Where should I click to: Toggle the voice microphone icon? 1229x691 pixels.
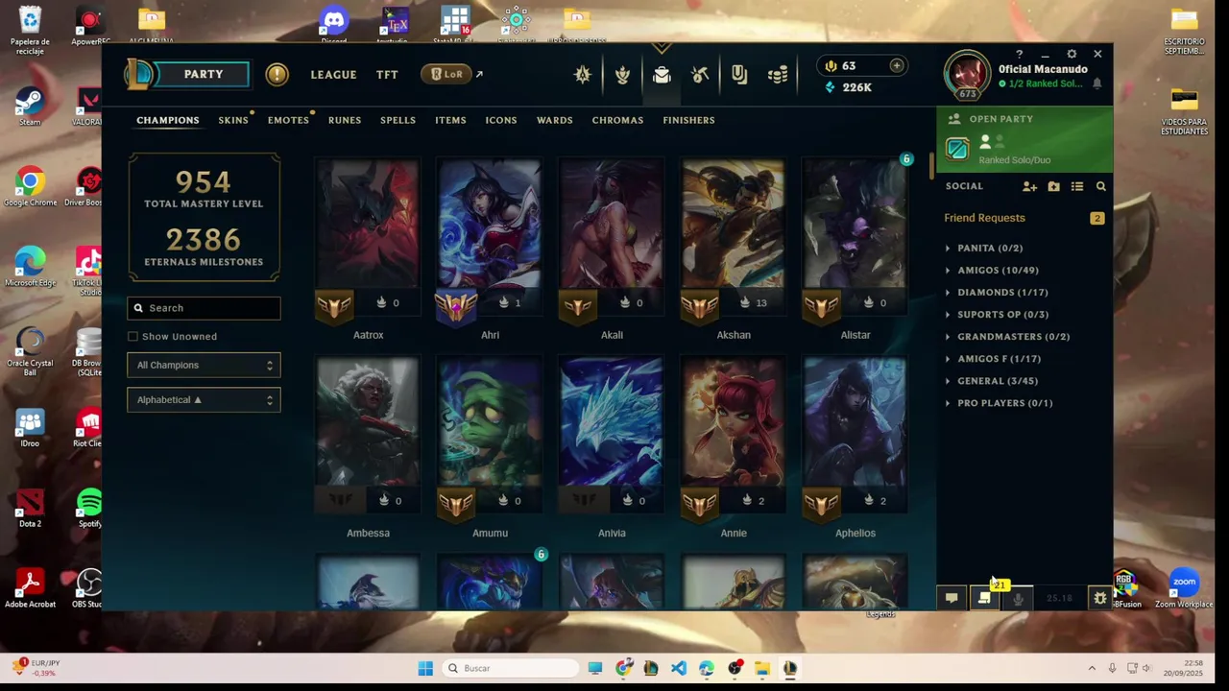[x=1018, y=598]
